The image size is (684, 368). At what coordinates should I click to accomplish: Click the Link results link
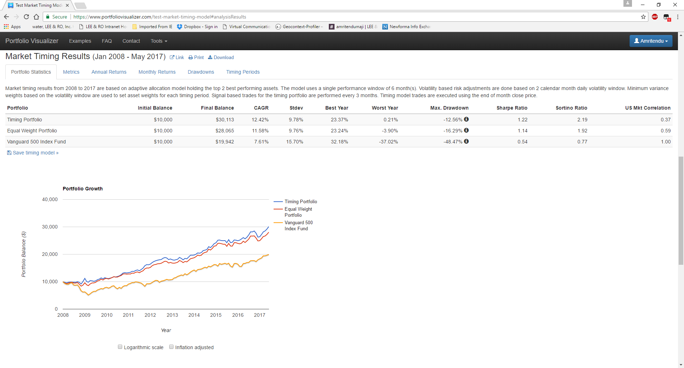pyautogui.click(x=177, y=57)
